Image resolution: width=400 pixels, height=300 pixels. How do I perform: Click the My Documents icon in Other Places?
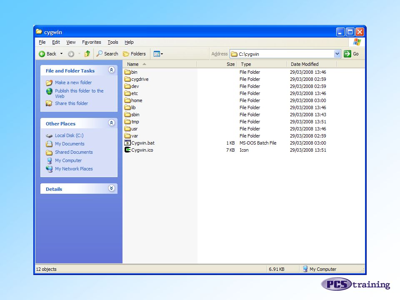point(49,144)
